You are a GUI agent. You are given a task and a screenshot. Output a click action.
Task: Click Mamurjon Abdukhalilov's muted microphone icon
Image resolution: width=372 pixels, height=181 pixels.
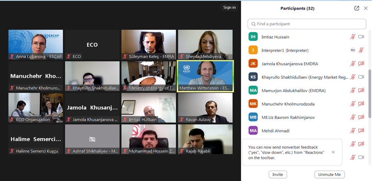point(353,90)
